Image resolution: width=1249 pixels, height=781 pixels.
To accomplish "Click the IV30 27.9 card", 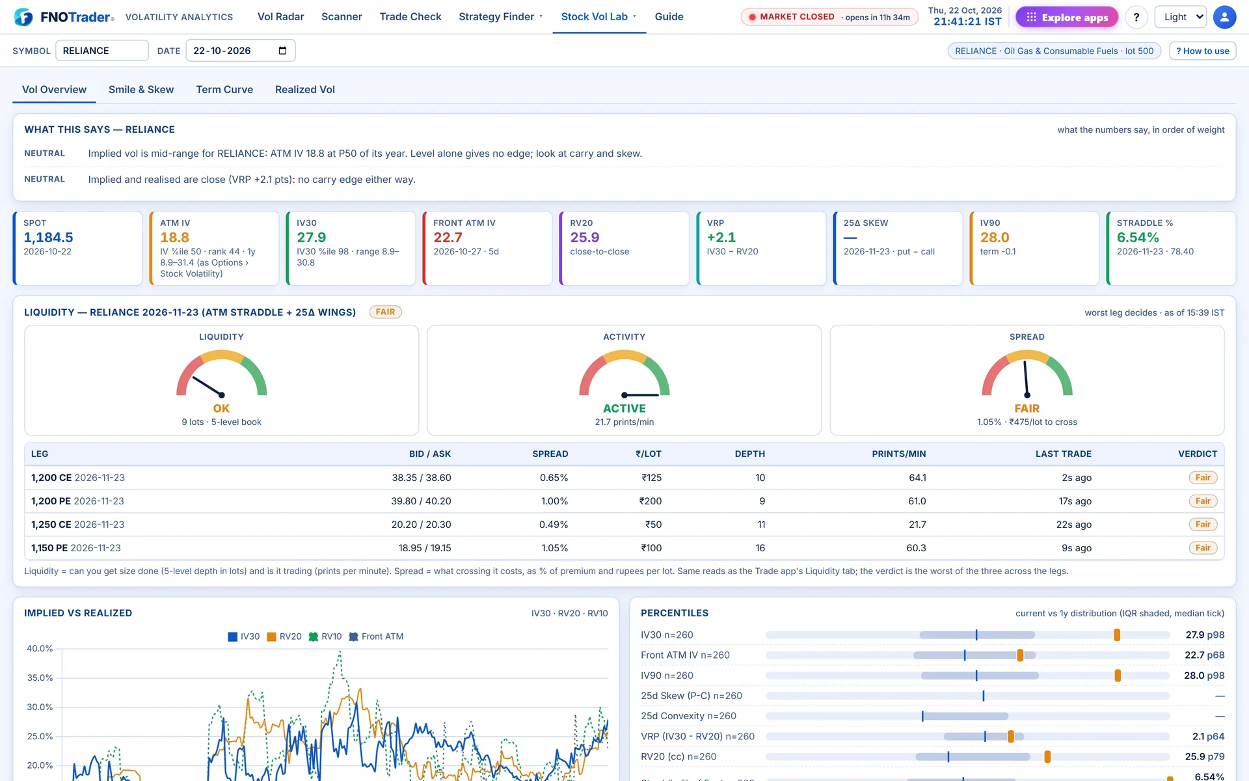I will [x=351, y=248].
